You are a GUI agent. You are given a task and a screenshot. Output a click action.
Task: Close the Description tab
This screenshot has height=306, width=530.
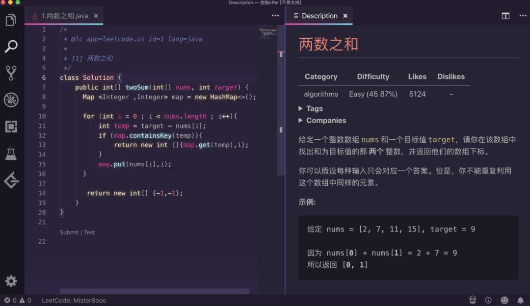pos(345,16)
